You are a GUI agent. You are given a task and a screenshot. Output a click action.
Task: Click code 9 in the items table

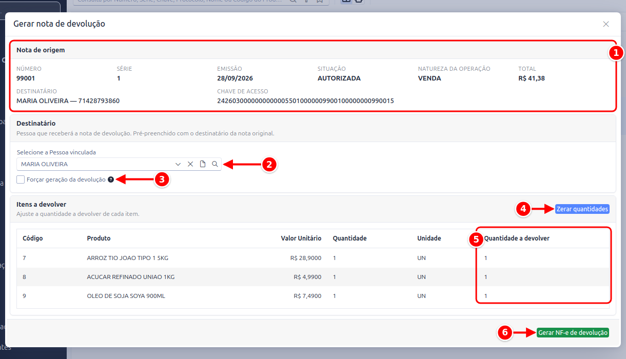click(24, 296)
